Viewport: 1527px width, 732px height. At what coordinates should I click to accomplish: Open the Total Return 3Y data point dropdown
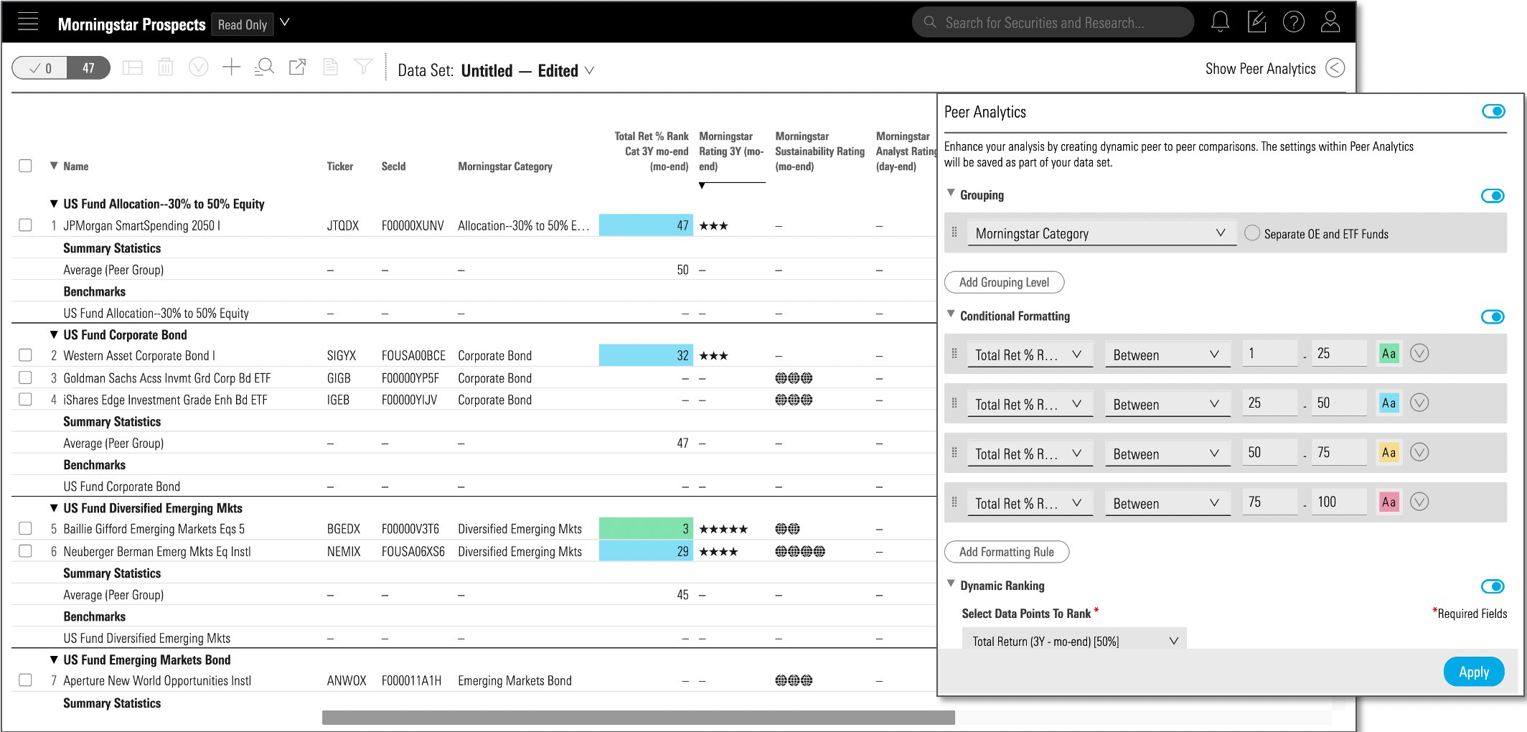[1074, 641]
